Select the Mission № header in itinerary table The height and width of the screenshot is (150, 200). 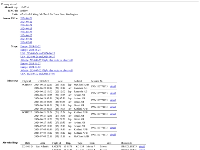[x=97, y=81]
